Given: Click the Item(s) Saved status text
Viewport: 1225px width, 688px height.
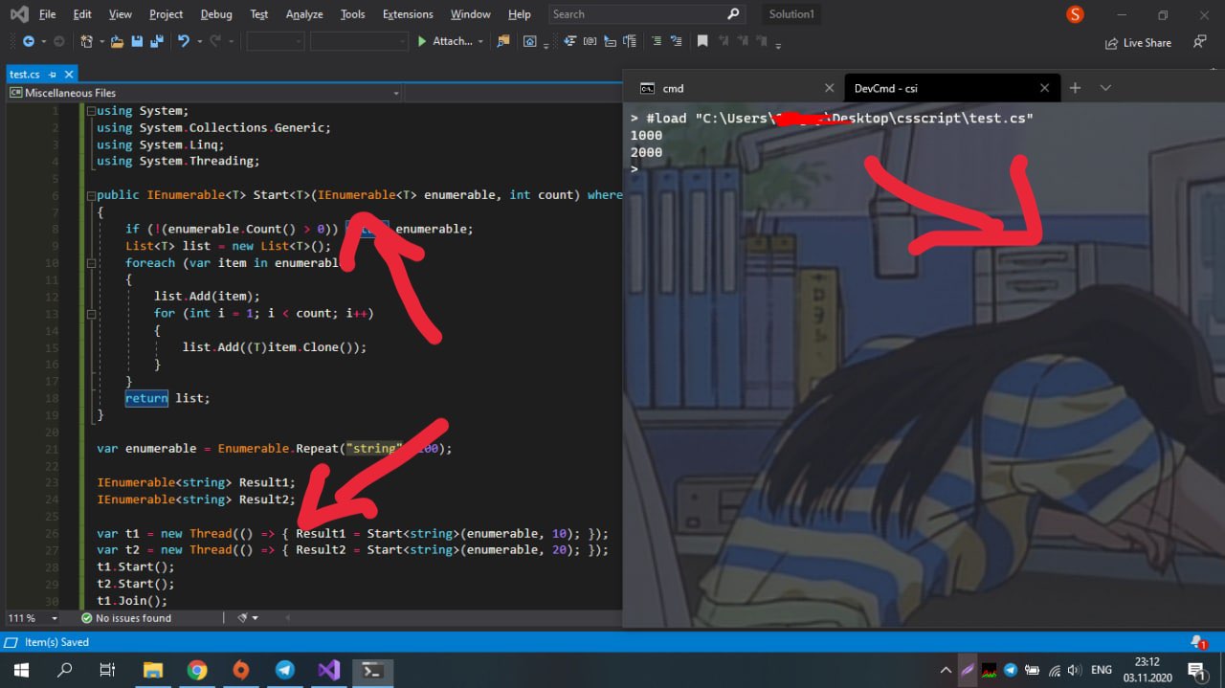Looking at the screenshot, I should (x=56, y=642).
